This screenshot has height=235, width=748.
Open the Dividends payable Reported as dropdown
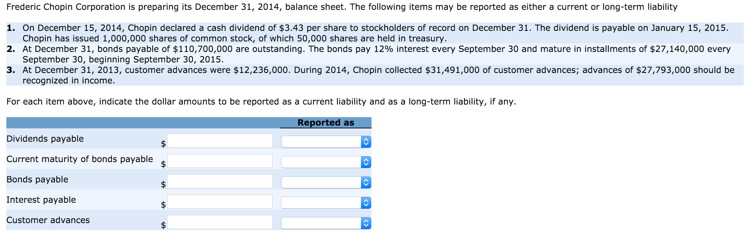click(x=326, y=142)
